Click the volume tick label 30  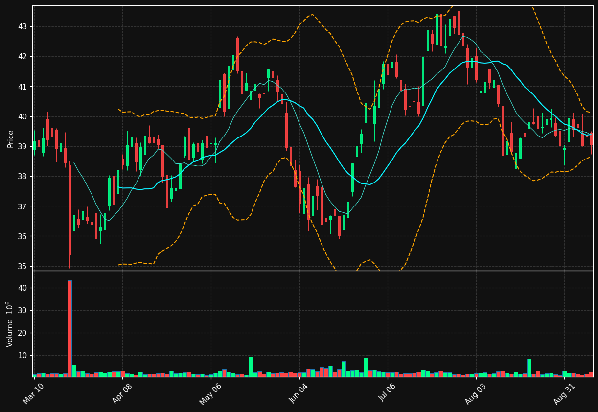(23, 311)
